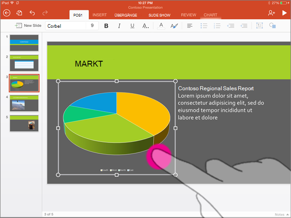Click bottom-left chart resize handle

tap(58, 175)
